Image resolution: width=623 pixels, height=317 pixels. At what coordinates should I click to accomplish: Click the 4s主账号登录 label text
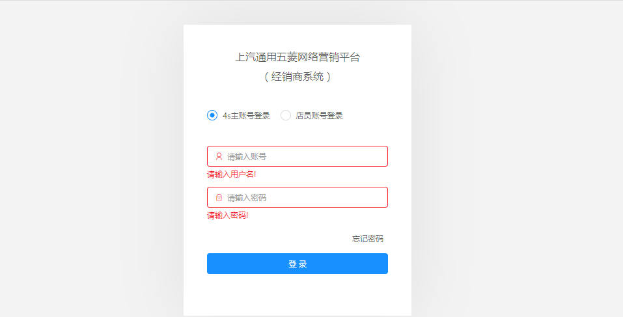[246, 116]
